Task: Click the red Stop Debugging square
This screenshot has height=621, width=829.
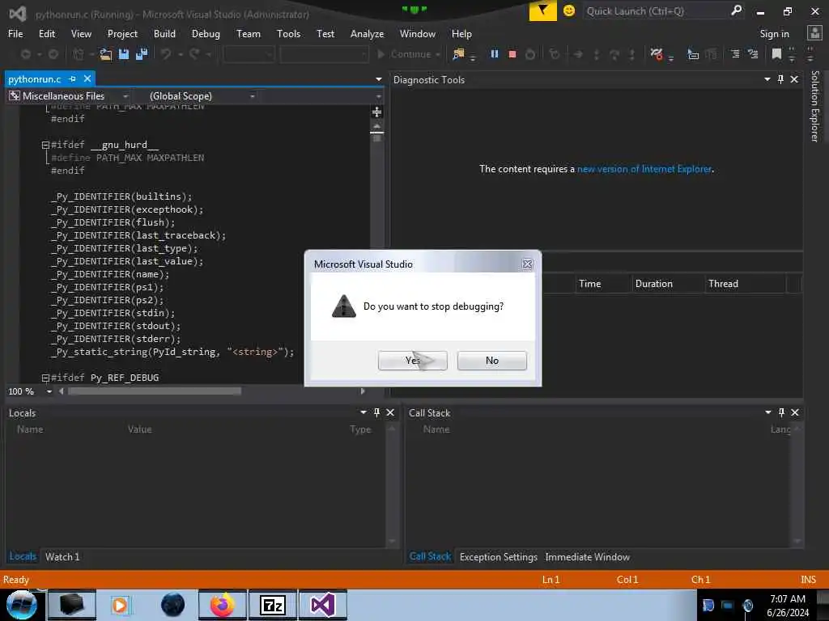Action: click(x=512, y=54)
